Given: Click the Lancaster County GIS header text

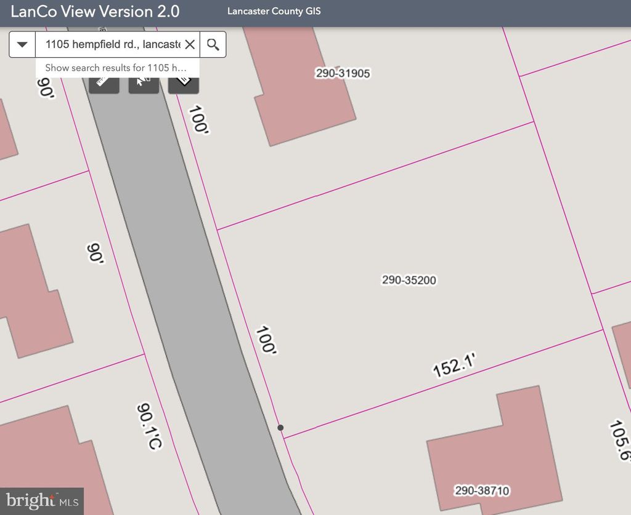Looking at the screenshot, I should [274, 12].
